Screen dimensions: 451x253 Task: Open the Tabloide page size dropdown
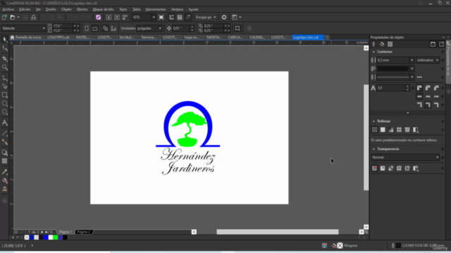44,28
